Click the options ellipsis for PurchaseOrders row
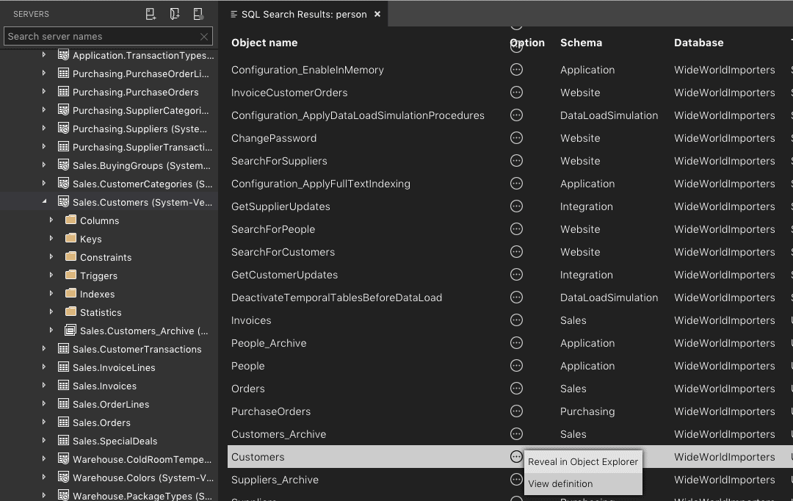This screenshot has width=793, height=501. [x=516, y=411]
